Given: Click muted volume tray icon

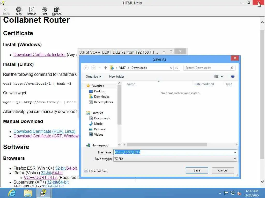Looking at the screenshot, I should pyautogui.click(x=239, y=193).
